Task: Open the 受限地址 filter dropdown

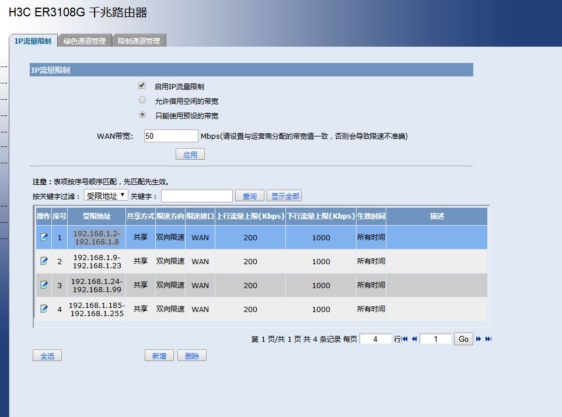Action: 106,195
